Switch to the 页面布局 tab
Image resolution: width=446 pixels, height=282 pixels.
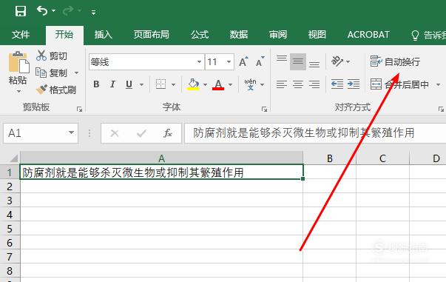152,35
